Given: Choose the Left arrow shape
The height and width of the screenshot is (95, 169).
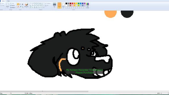Looking at the screenshot, I should (40, 5).
